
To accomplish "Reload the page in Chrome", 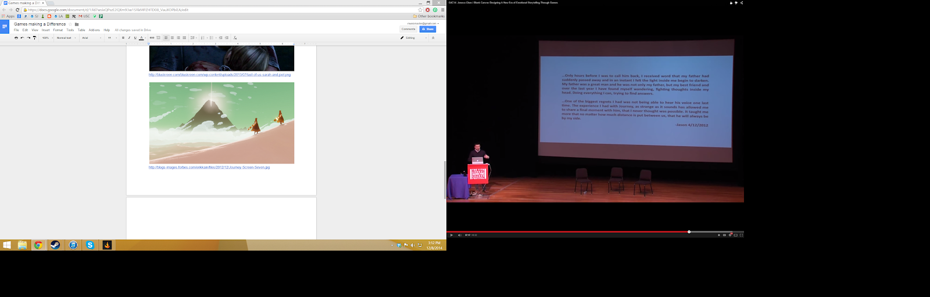I will tap(17, 10).
